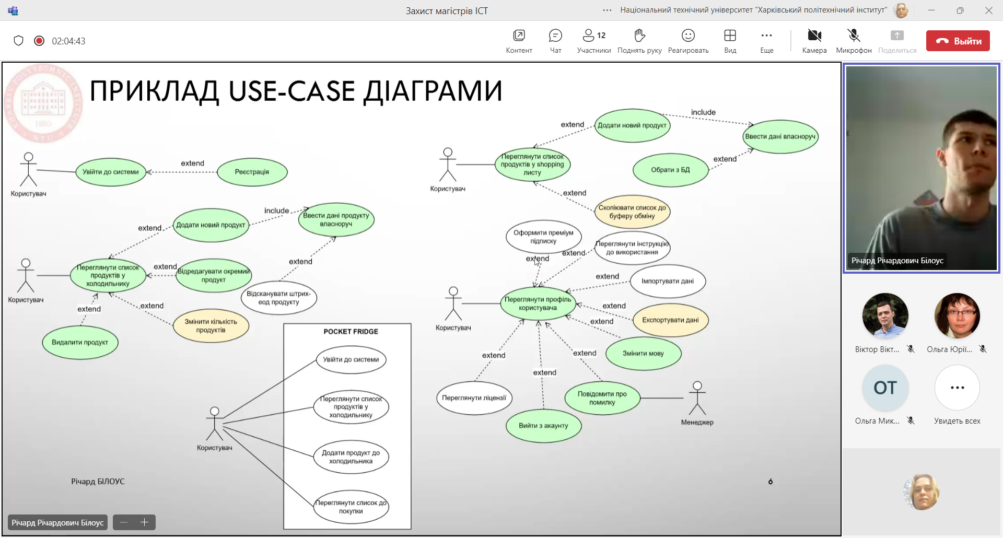Open Увидеть всех participants overflow
The width and height of the screenshot is (1003, 538).
click(957, 388)
